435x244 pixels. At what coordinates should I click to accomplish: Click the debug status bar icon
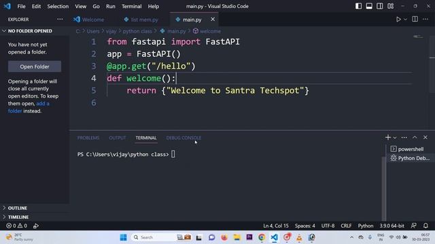point(36,226)
